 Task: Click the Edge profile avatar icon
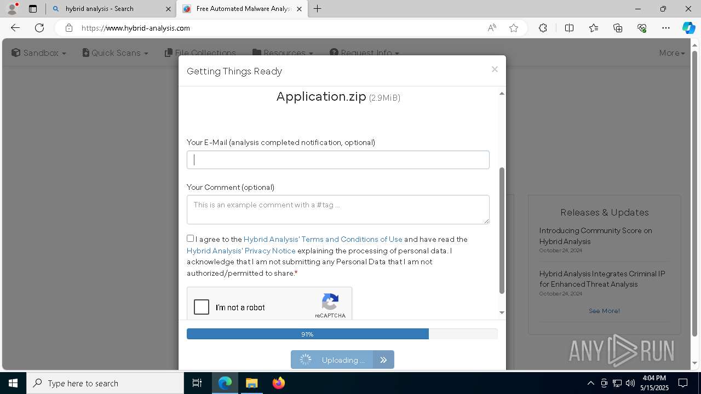(x=12, y=9)
